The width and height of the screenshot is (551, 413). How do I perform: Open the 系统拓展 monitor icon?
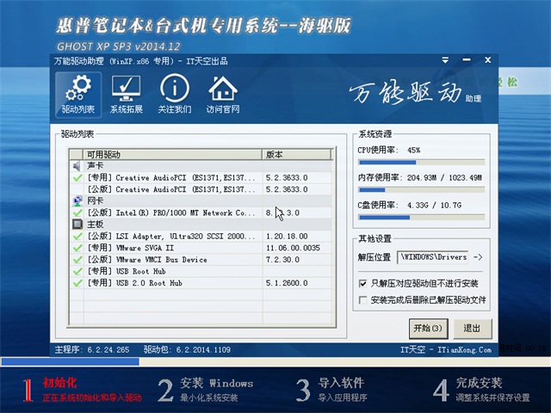click(127, 95)
